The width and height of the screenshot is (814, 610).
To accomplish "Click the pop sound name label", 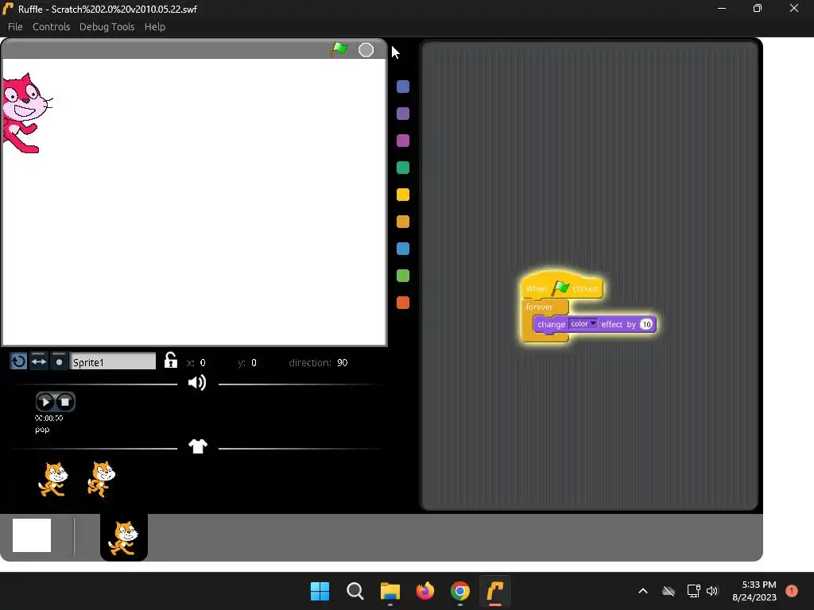I will (43, 430).
